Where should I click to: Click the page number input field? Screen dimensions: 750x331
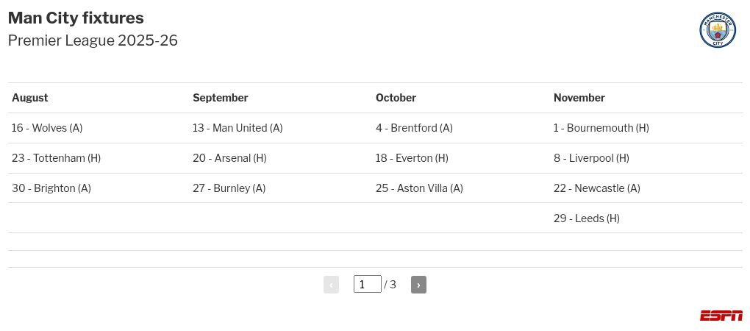coord(368,284)
